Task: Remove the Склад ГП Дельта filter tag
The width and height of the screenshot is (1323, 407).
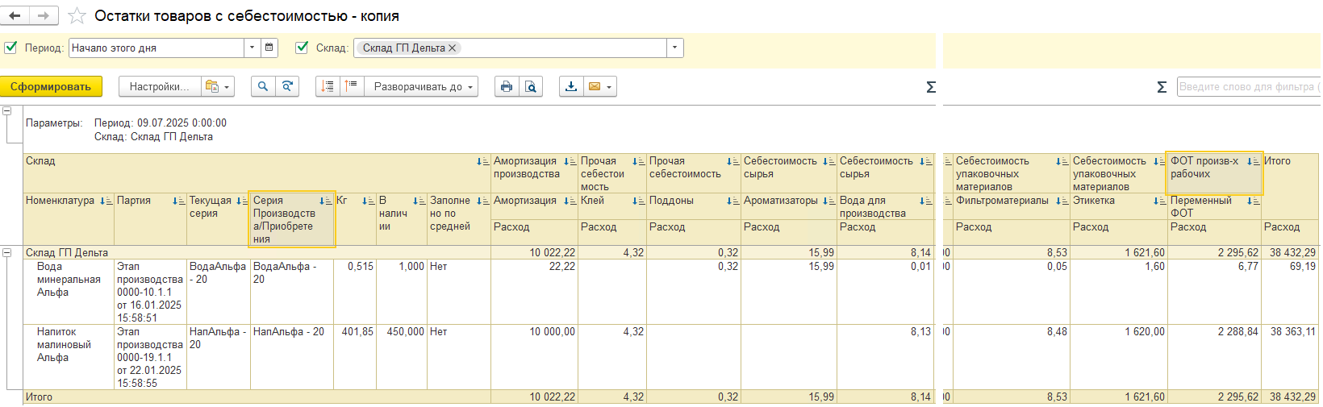Action: click(453, 48)
